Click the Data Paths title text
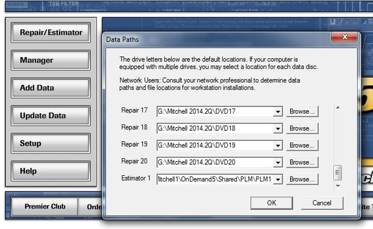This screenshot has height=229, width=373. point(122,40)
